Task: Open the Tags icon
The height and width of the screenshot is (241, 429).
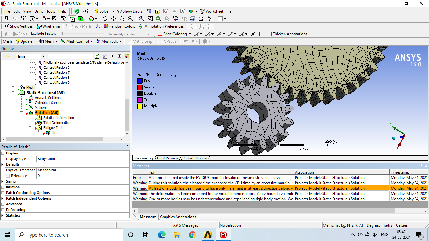Action: (x=209, y=19)
